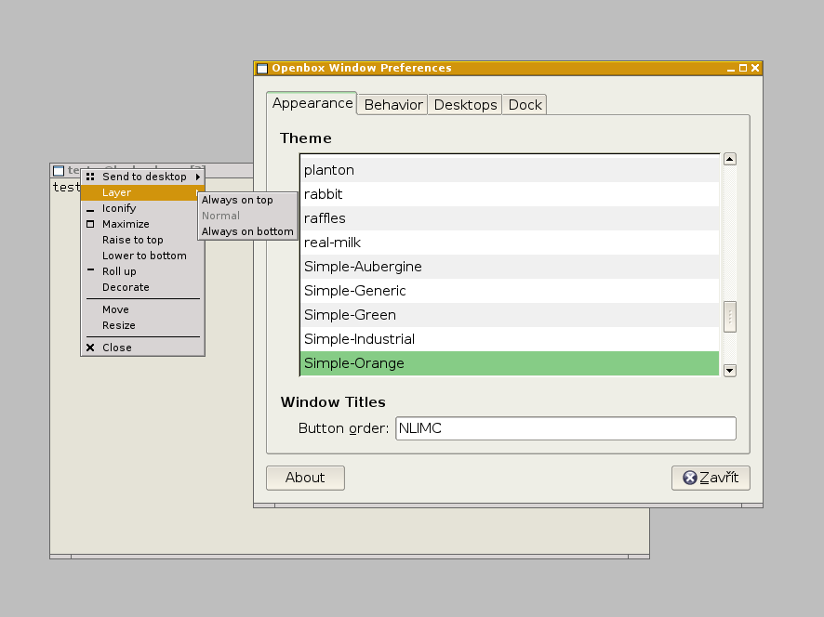Screen dimensions: 824x617
Task: Choose Move in the window menu
Action: point(142,309)
